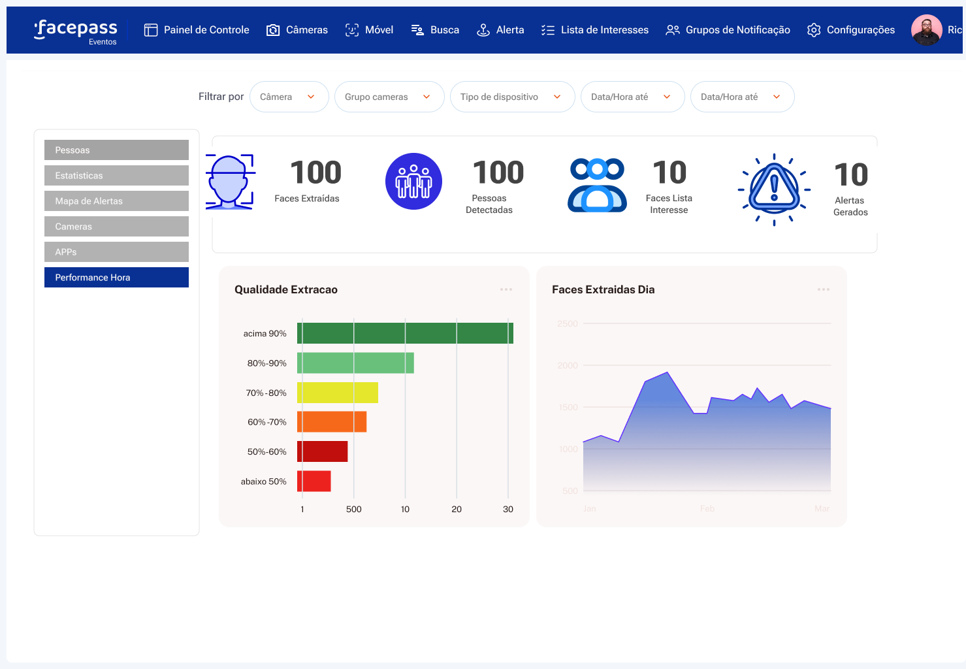The image size is (966, 669).
Task: Click the Alertas Gerados warning triangle icon
Action: point(774,189)
